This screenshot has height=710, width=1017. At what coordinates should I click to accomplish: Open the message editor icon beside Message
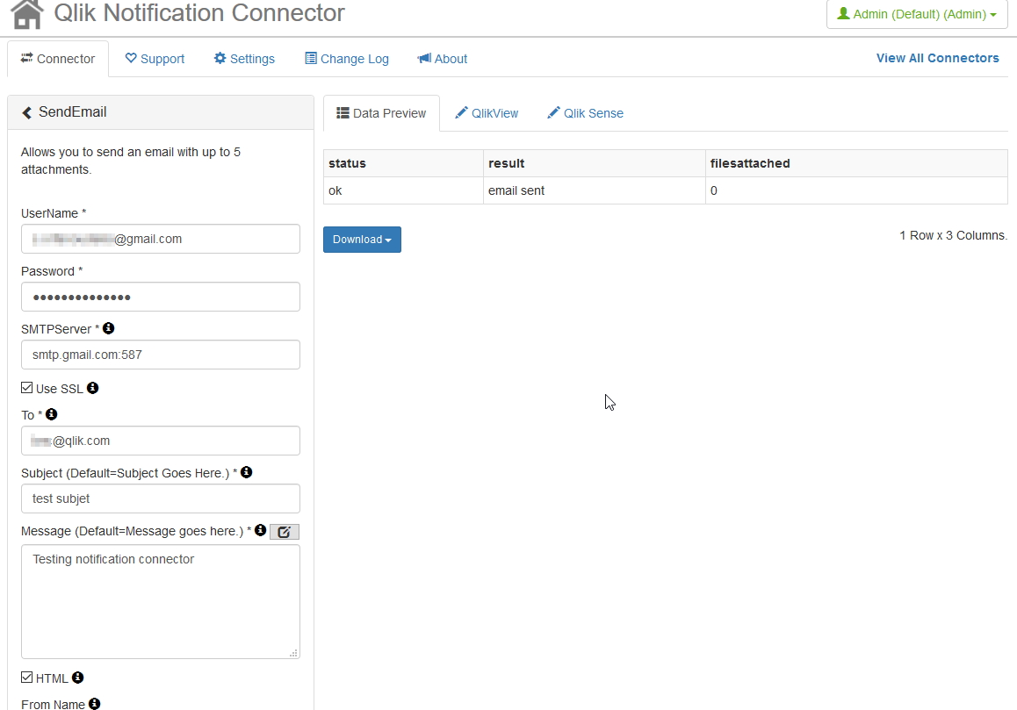pos(284,531)
